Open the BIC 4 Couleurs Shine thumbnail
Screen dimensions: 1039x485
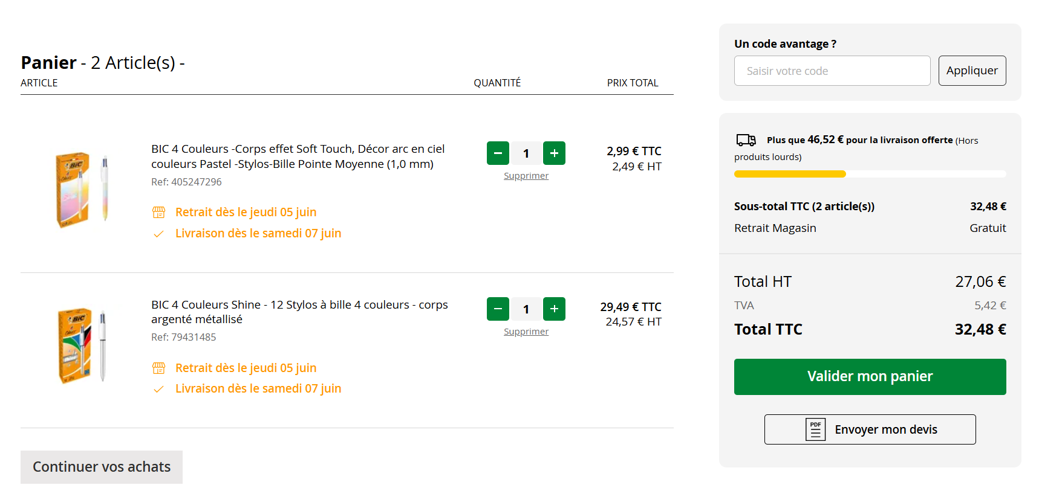click(x=82, y=345)
